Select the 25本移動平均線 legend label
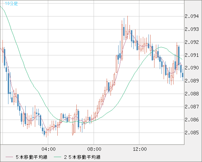 pyautogui.click(x=82, y=157)
